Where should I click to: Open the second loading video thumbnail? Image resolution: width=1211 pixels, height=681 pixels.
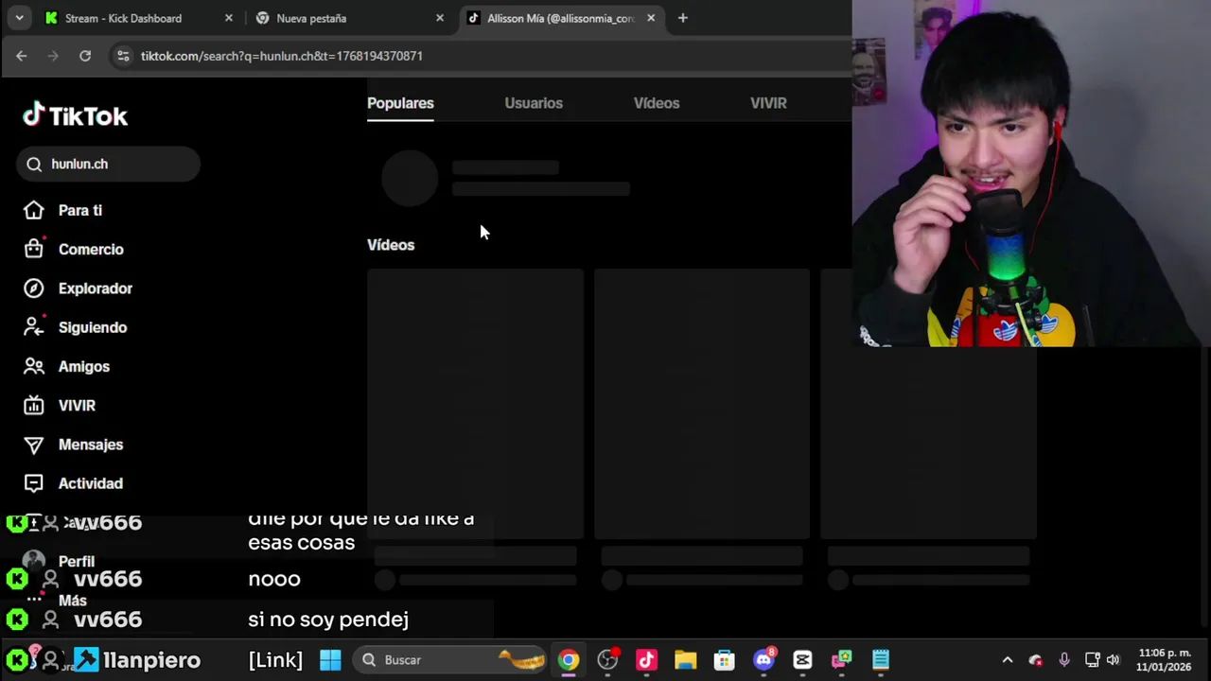click(702, 404)
